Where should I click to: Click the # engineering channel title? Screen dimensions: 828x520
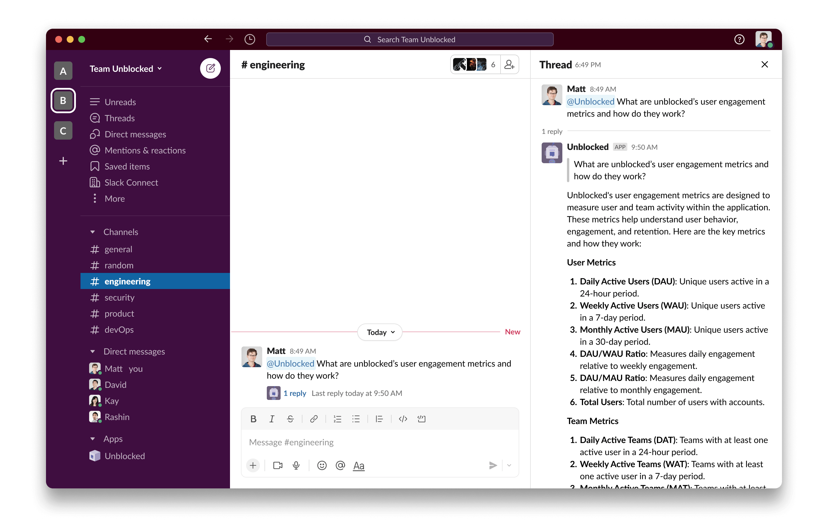tap(273, 64)
